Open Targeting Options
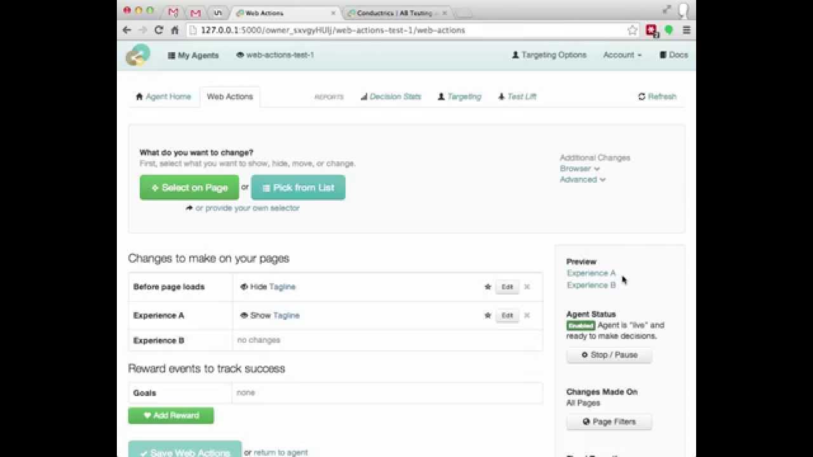The height and width of the screenshot is (457, 813). (549, 55)
